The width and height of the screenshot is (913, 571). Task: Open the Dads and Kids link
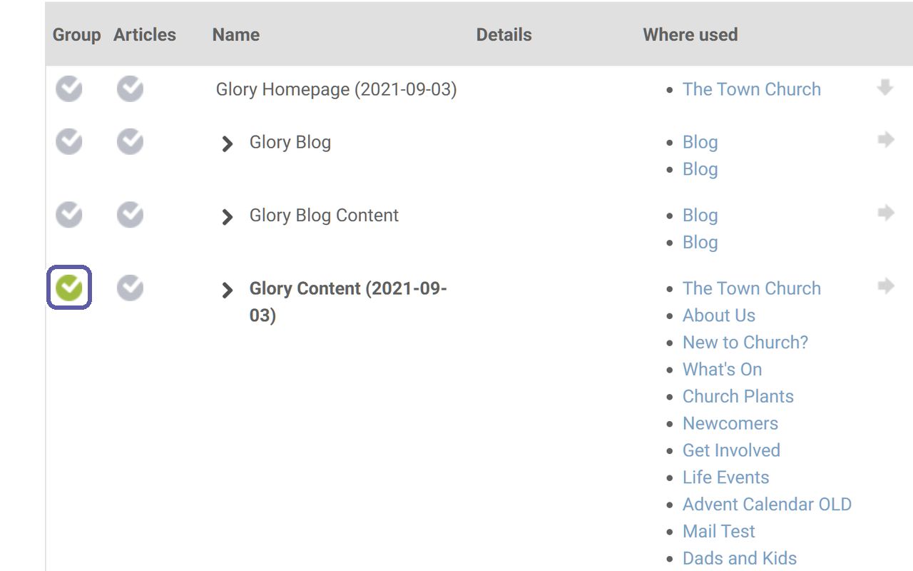pos(740,558)
